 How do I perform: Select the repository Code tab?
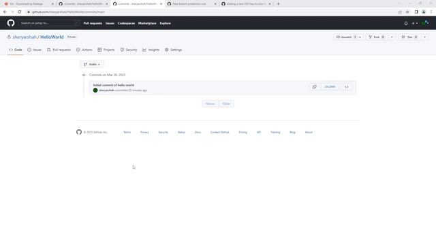click(16, 50)
